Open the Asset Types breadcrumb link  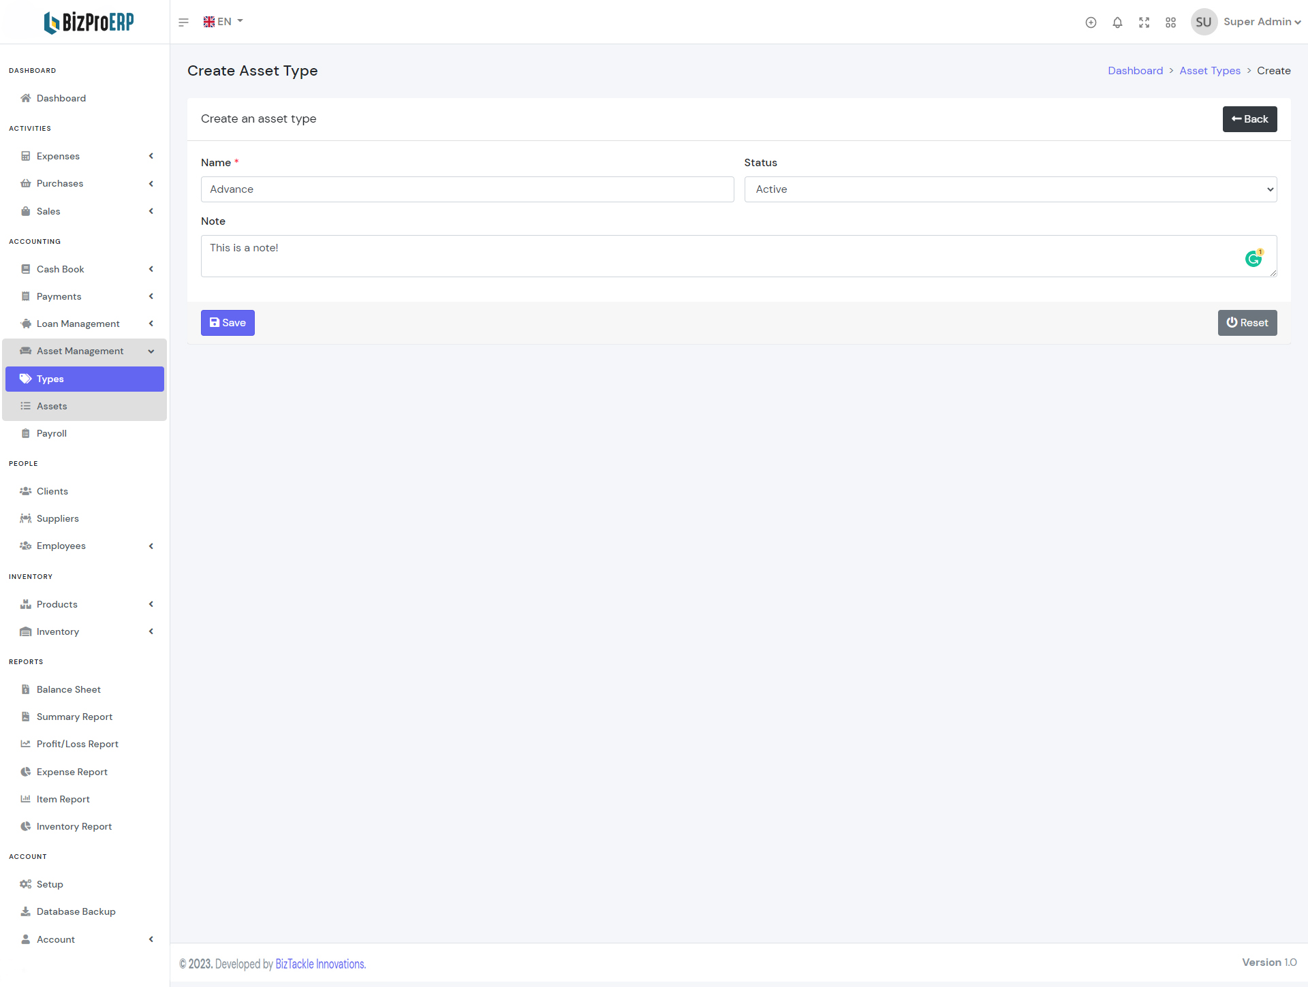(x=1209, y=71)
